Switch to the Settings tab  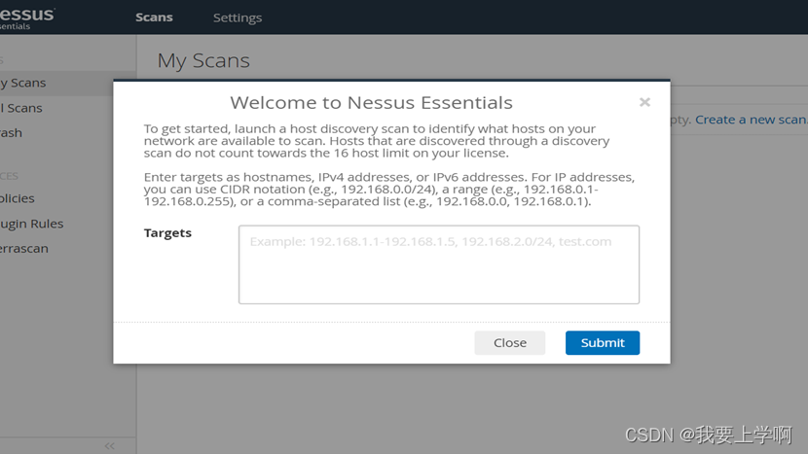(x=238, y=17)
